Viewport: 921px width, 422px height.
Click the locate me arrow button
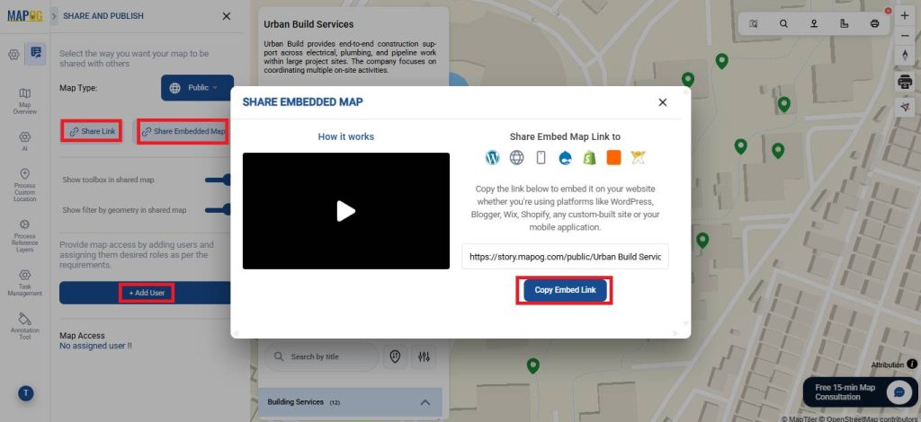coord(905,107)
